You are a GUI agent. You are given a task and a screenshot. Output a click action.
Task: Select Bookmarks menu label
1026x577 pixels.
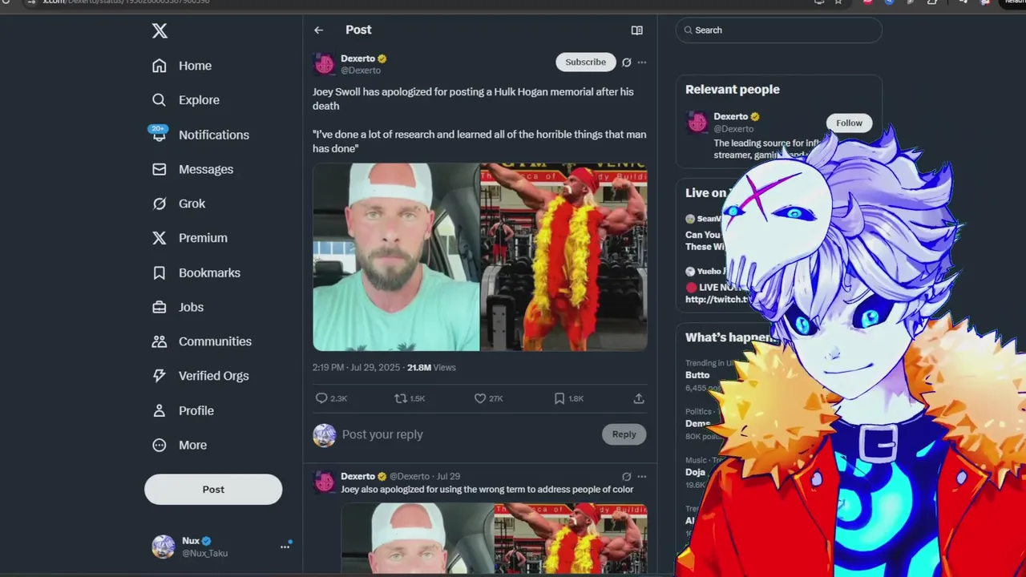coord(209,272)
